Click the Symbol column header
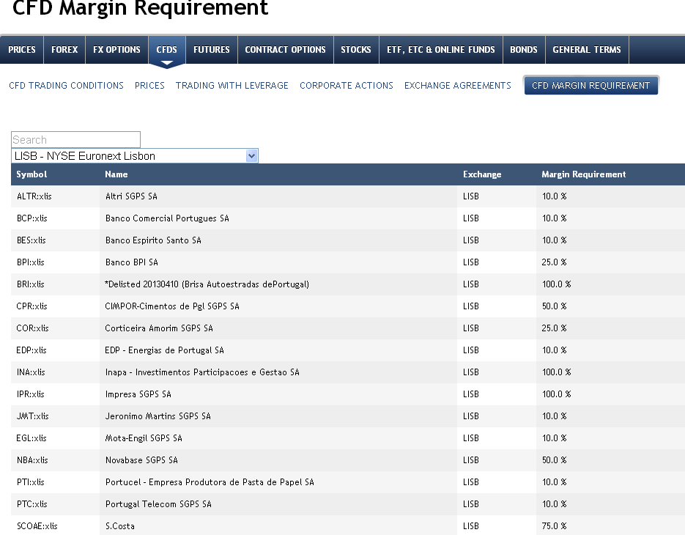This screenshot has height=535, width=685. click(32, 174)
